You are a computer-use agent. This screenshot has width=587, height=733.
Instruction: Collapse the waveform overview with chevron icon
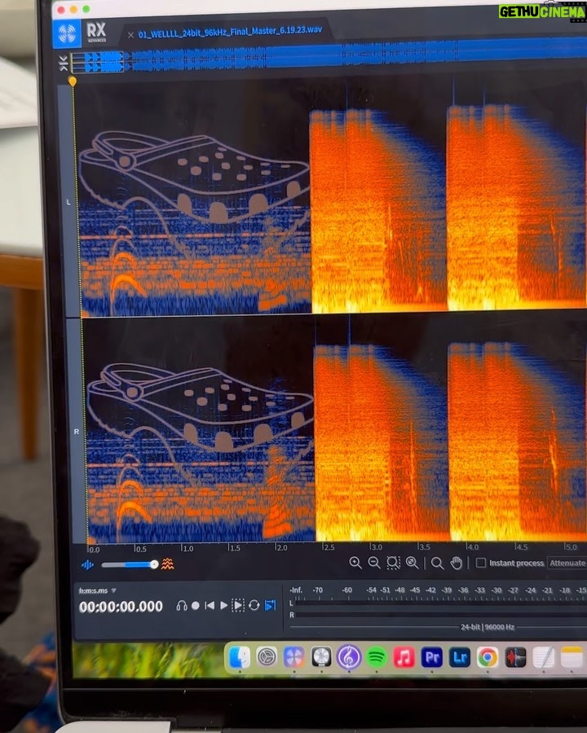64,63
